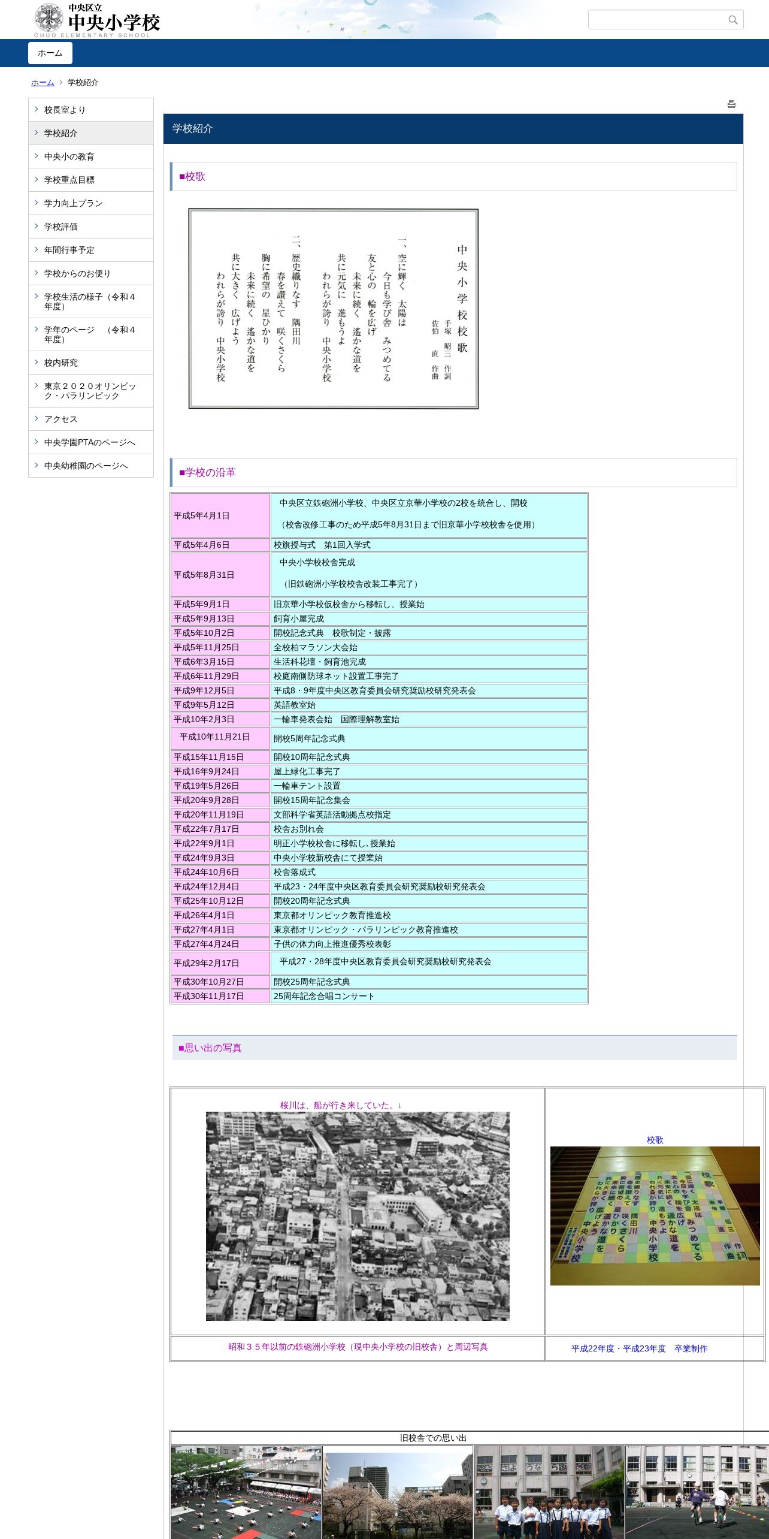Open 学校重点目標 sidebar entry
Image resolution: width=769 pixels, height=1539 pixels.
(91, 180)
